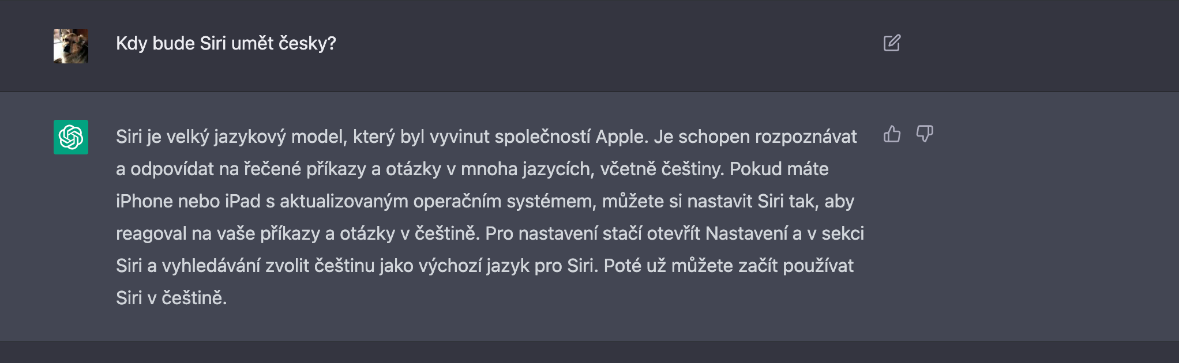The image size is (1179, 363).
Task: Click the green ChatGPT logo avatar
Action: coord(72,137)
